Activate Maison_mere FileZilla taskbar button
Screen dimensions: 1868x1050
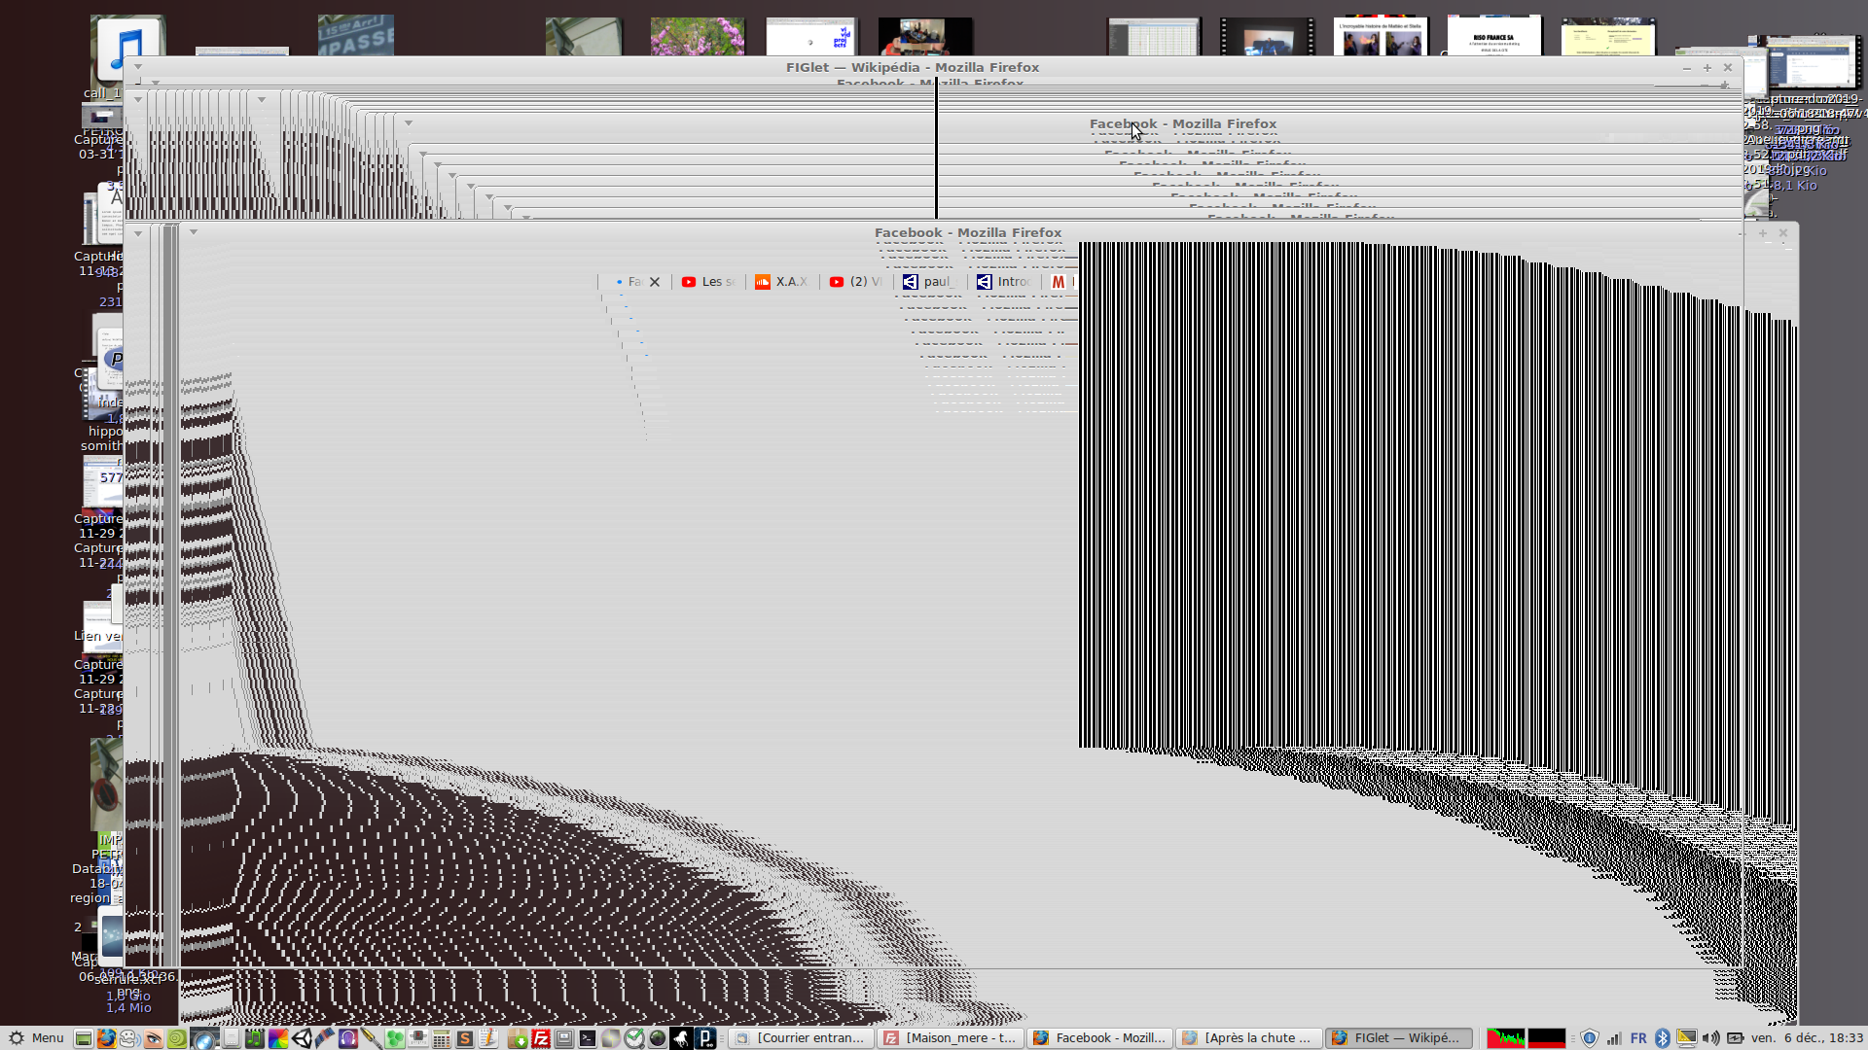(950, 1038)
